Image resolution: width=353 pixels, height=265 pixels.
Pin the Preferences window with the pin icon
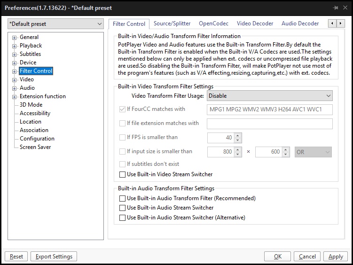(x=336, y=8)
